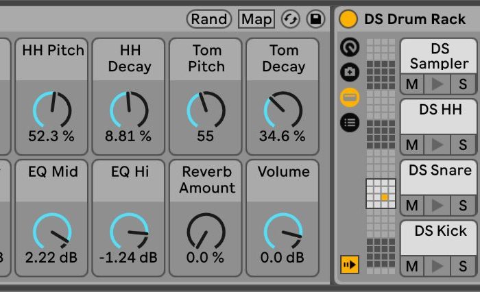Mute the DS HH pad
This screenshot has width=480, height=292.
(412, 145)
